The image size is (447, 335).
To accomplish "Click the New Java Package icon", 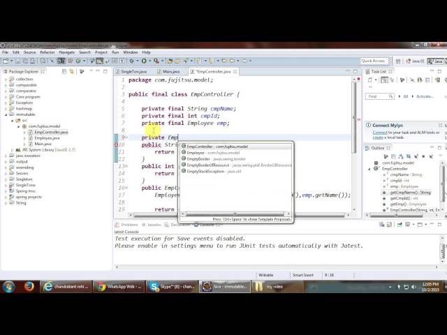I will point(71,61).
